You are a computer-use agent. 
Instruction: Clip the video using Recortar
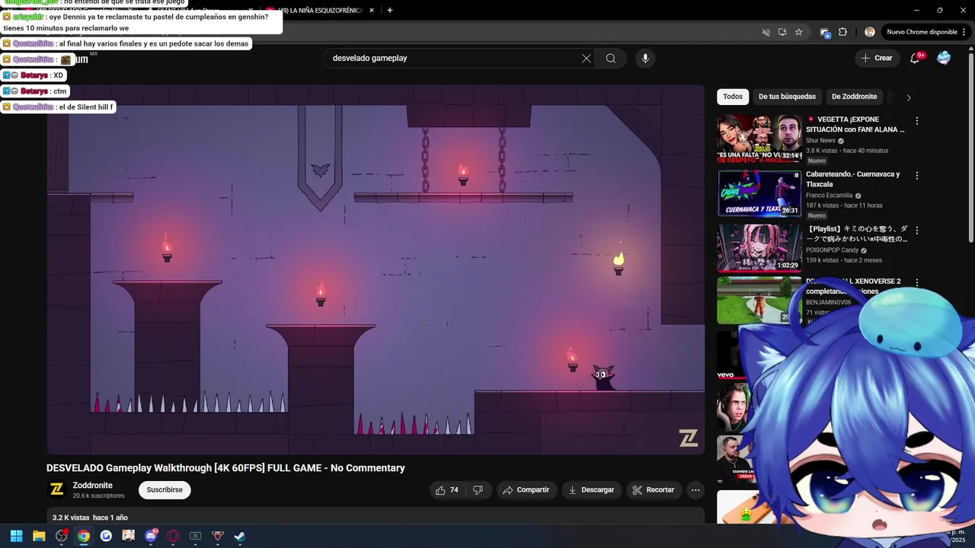(x=654, y=490)
